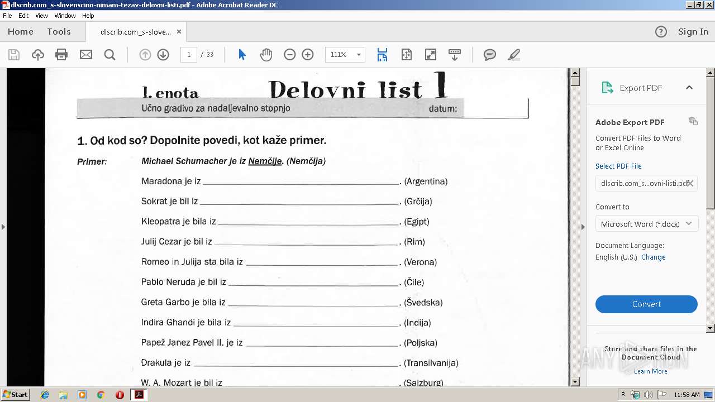The image size is (715, 402).
Task: Click the Sign In link
Action: pyautogui.click(x=693, y=32)
